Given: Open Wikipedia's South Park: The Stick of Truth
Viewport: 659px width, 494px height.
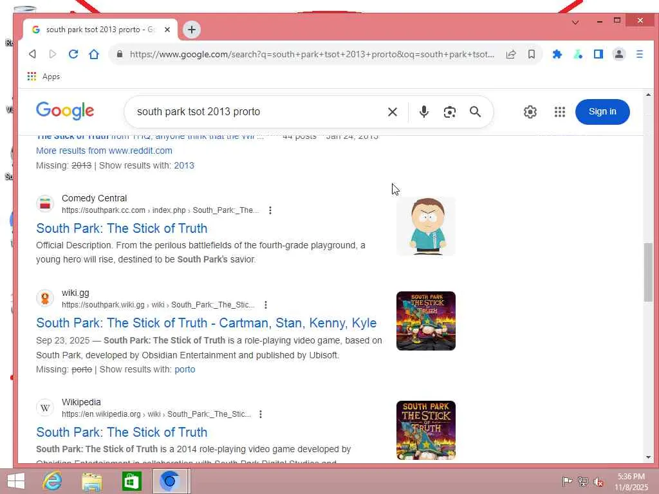Looking at the screenshot, I should tap(122, 432).
